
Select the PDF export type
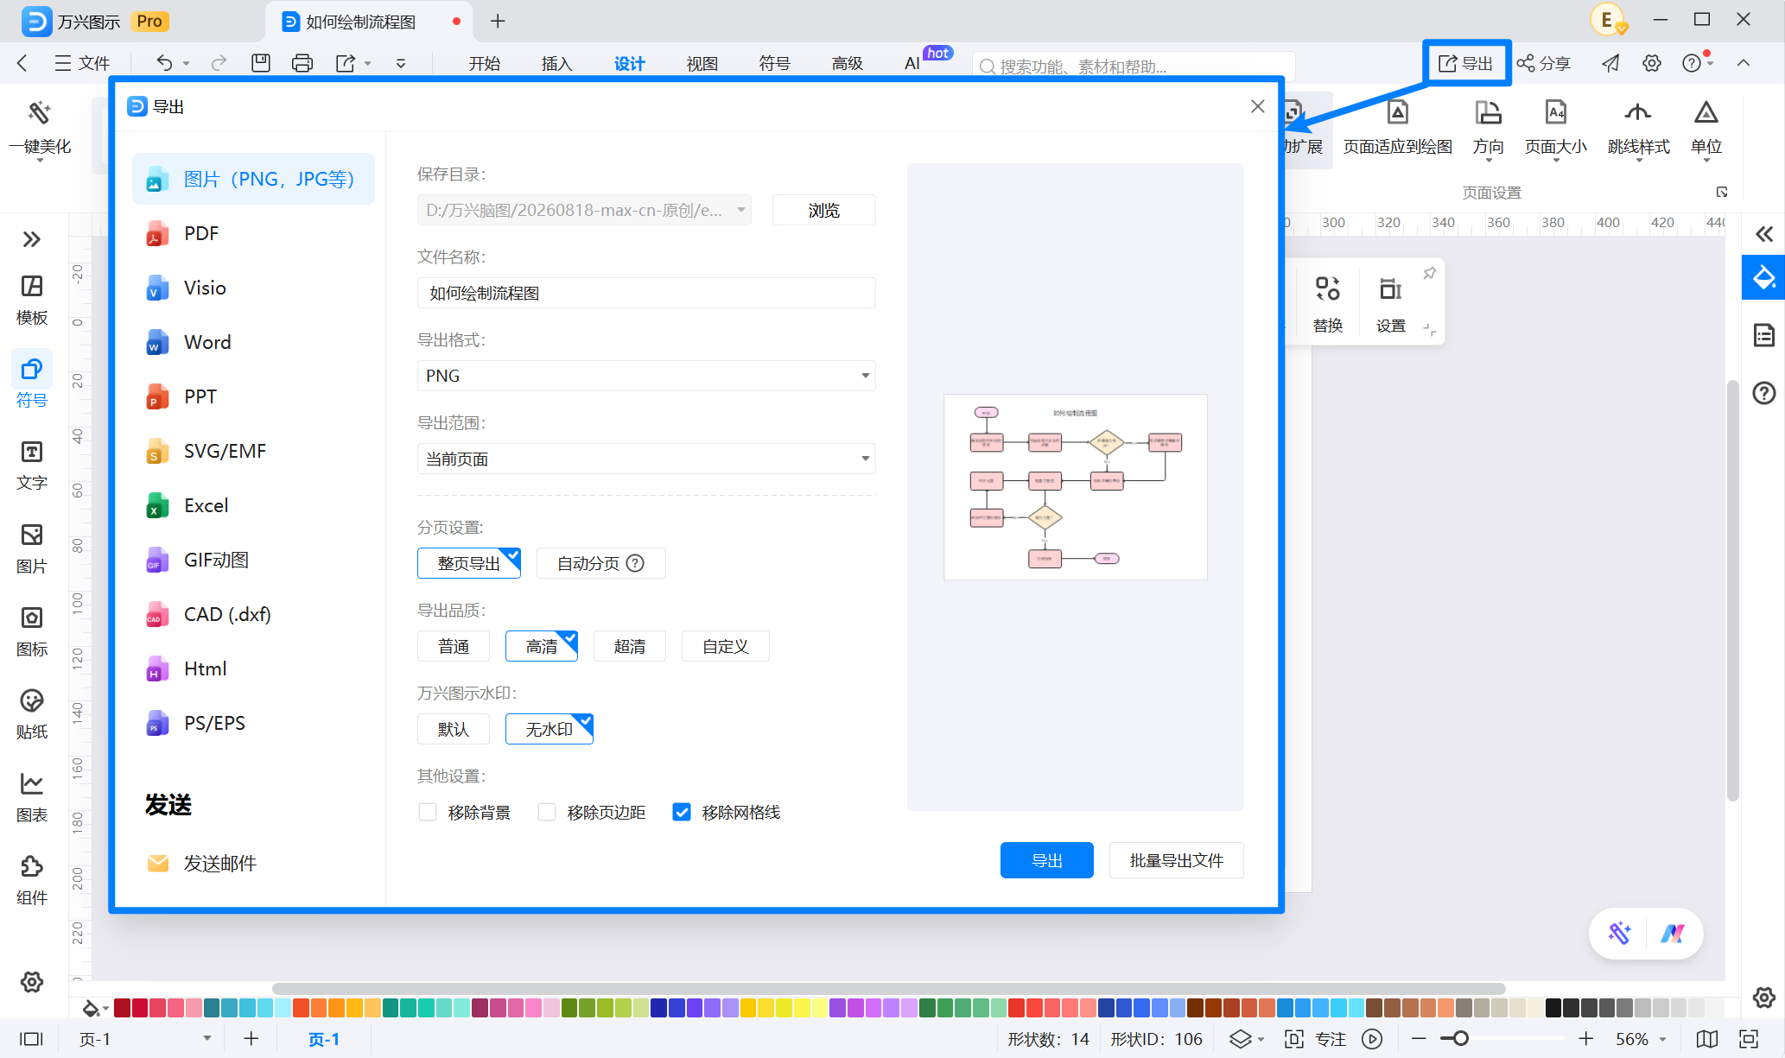pyautogui.click(x=254, y=233)
